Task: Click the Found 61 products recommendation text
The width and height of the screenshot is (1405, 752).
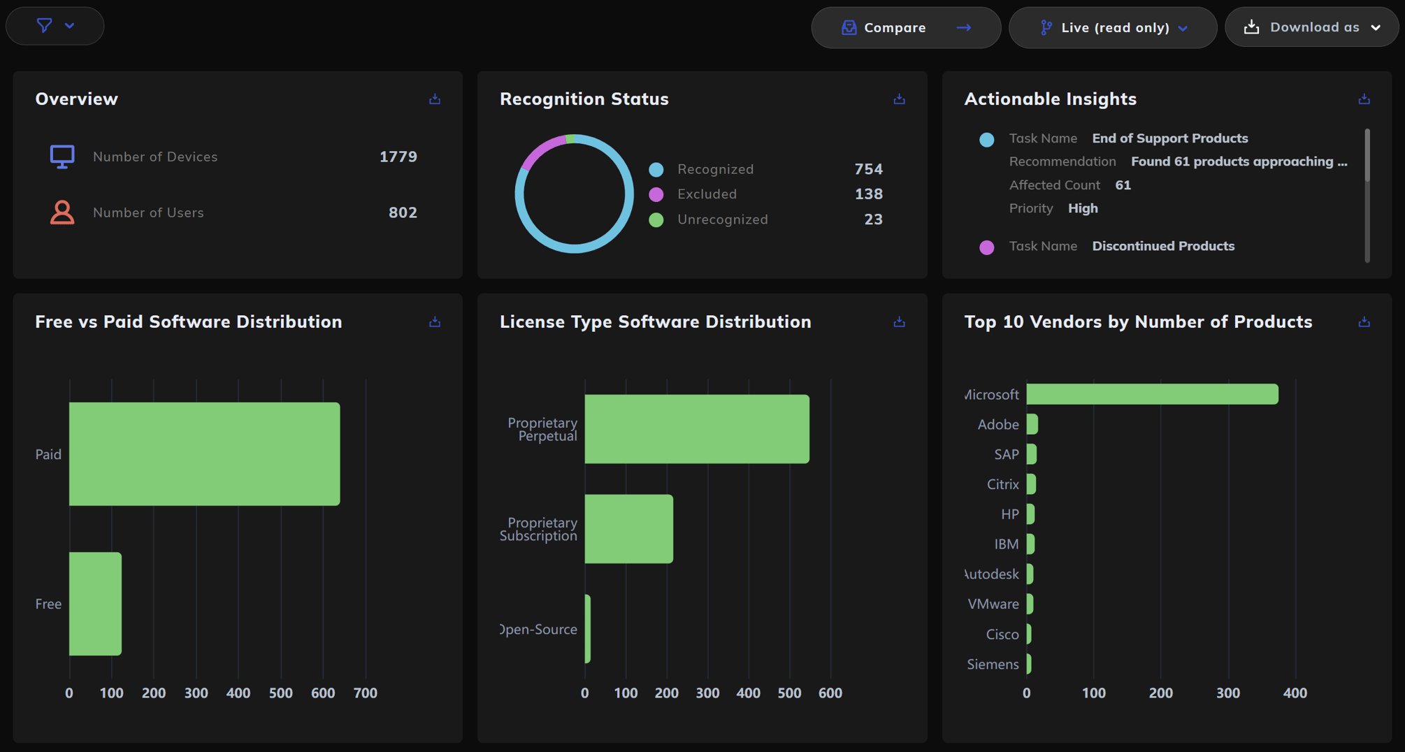Action: click(1239, 161)
